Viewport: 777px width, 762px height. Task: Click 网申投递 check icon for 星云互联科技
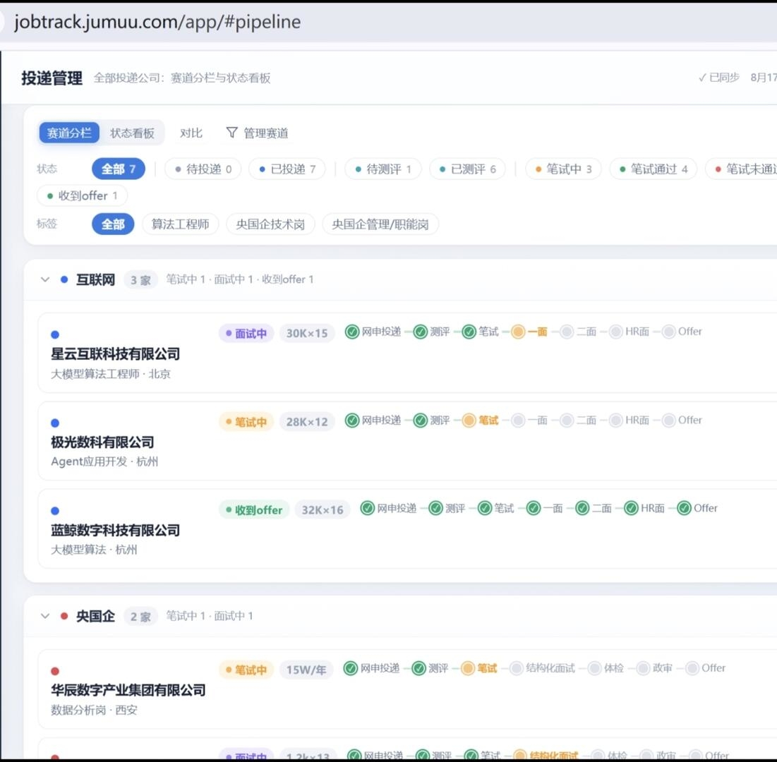point(352,332)
